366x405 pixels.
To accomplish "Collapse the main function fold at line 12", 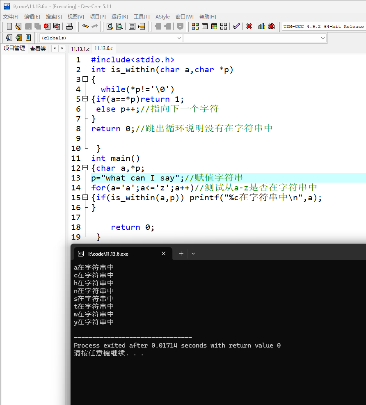I will pos(85,168).
